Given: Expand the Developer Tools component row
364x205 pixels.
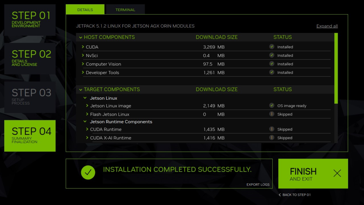Looking at the screenshot, I should click(83, 72).
